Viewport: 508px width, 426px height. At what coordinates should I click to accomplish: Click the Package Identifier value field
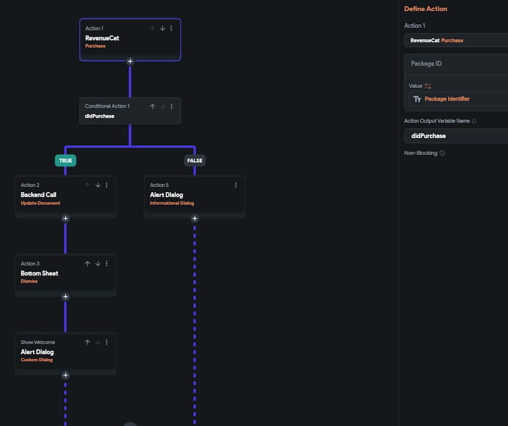tap(458, 99)
